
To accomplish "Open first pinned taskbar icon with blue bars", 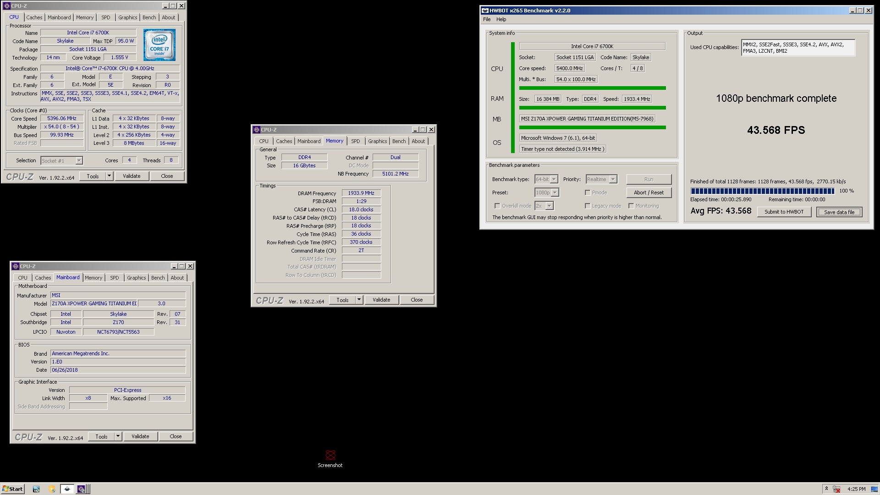I will click(36, 489).
